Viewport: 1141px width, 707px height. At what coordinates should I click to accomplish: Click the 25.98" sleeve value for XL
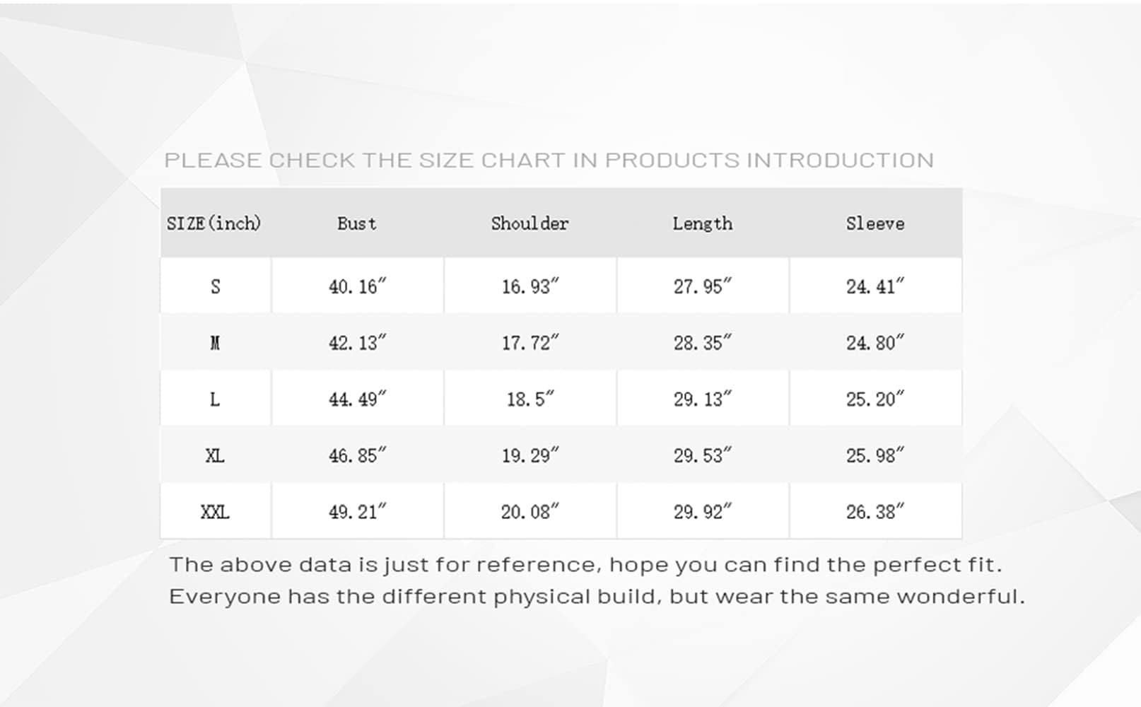point(875,455)
